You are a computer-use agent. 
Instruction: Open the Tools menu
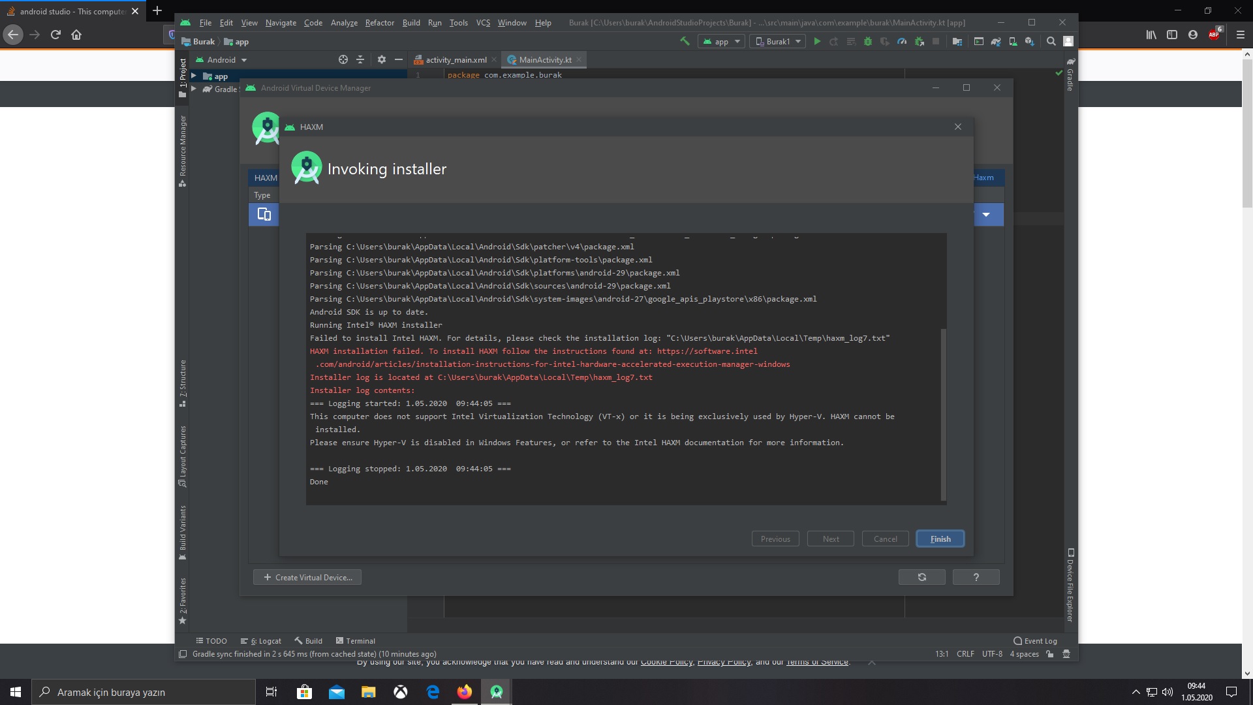(458, 23)
